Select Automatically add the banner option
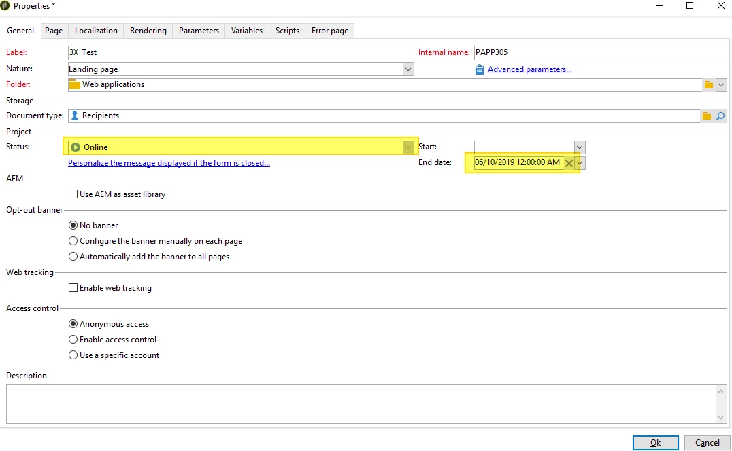The width and height of the screenshot is (732, 451). click(x=73, y=256)
